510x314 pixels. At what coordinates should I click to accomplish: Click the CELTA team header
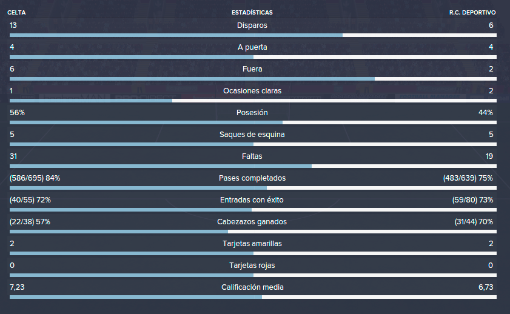click(16, 12)
